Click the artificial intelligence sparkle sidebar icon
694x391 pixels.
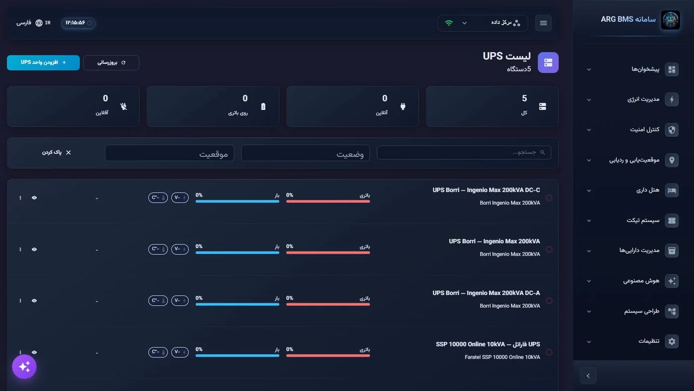point(672,281)
